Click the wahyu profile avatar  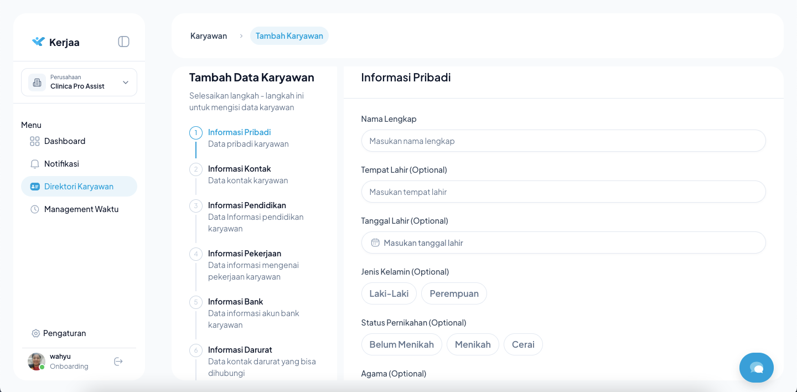37,362
